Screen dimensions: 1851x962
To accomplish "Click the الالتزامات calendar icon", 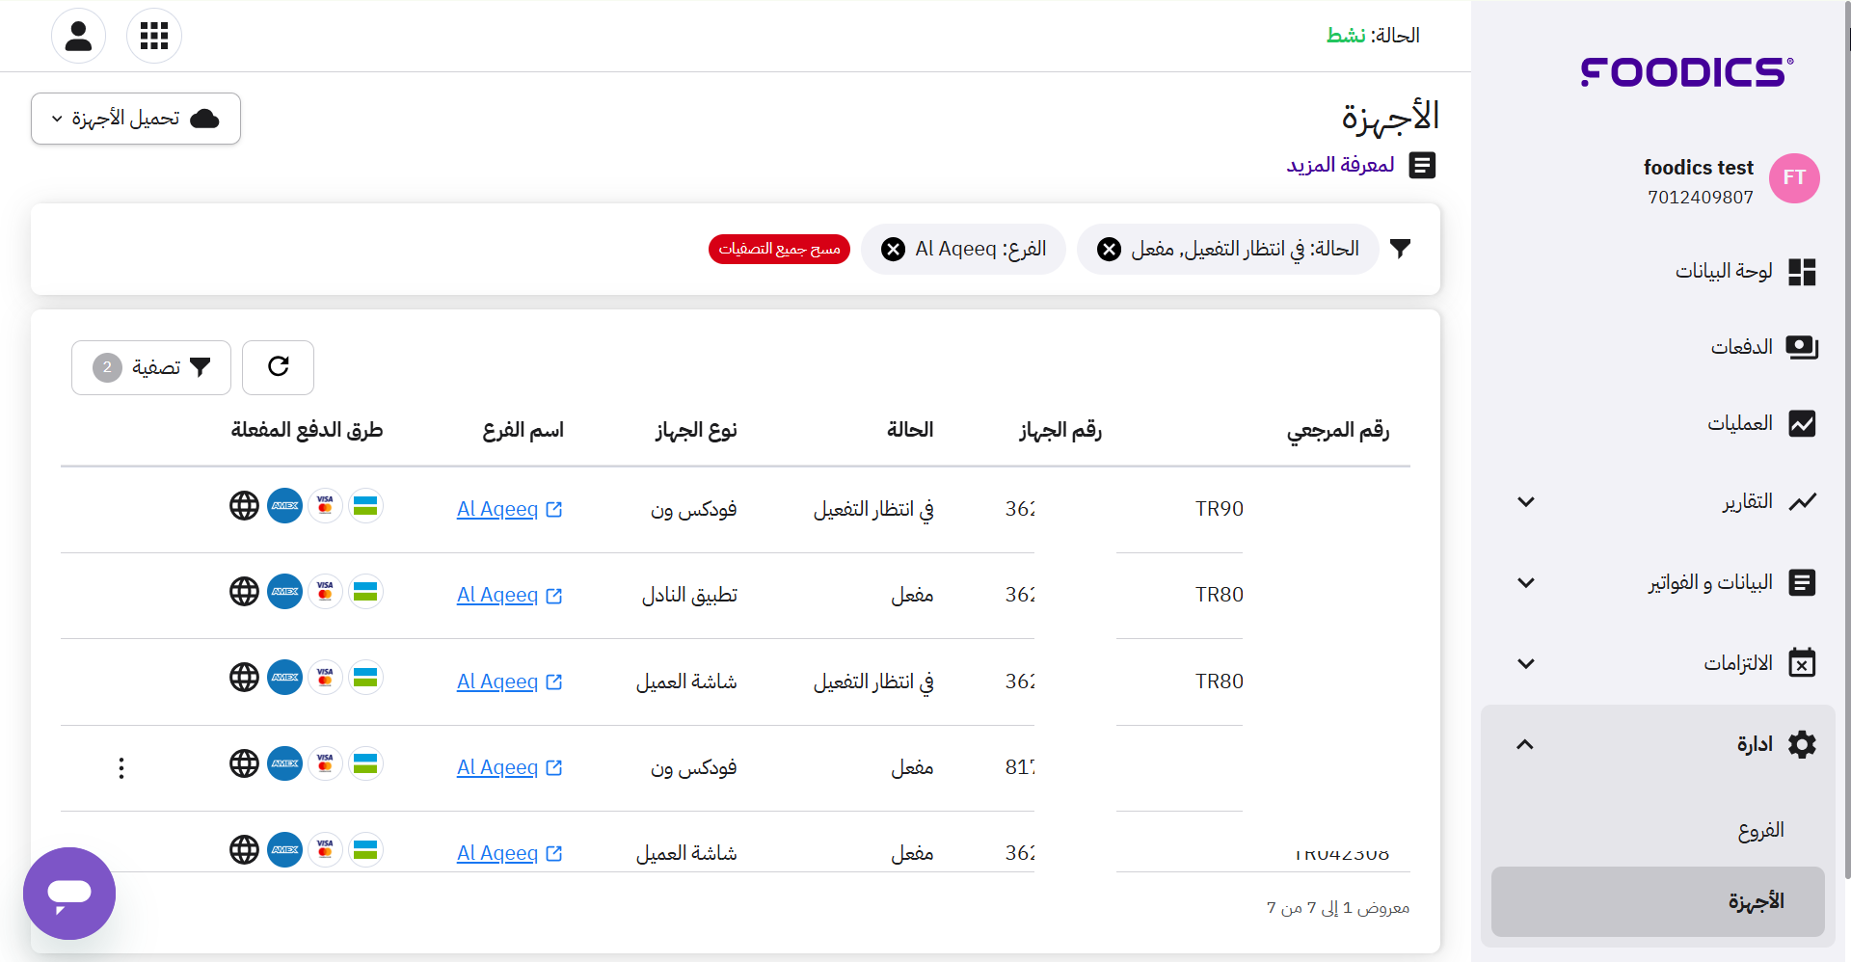I will point(1802,662).
